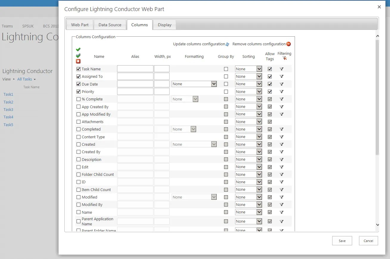The image size is (390, 259).
Task: Click the dialog's vertical scrollbar thumb
Action: point(377,97)
